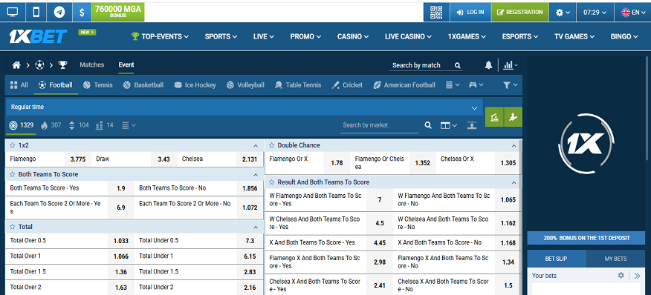
Task: Click the search magnifier beside Search by match
Action: pyautogui.click(x=458, y=65)
